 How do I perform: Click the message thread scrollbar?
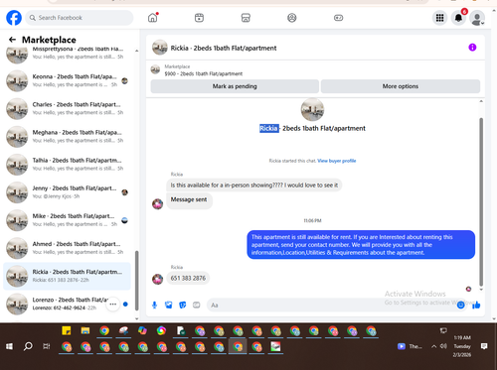point(481,201)
